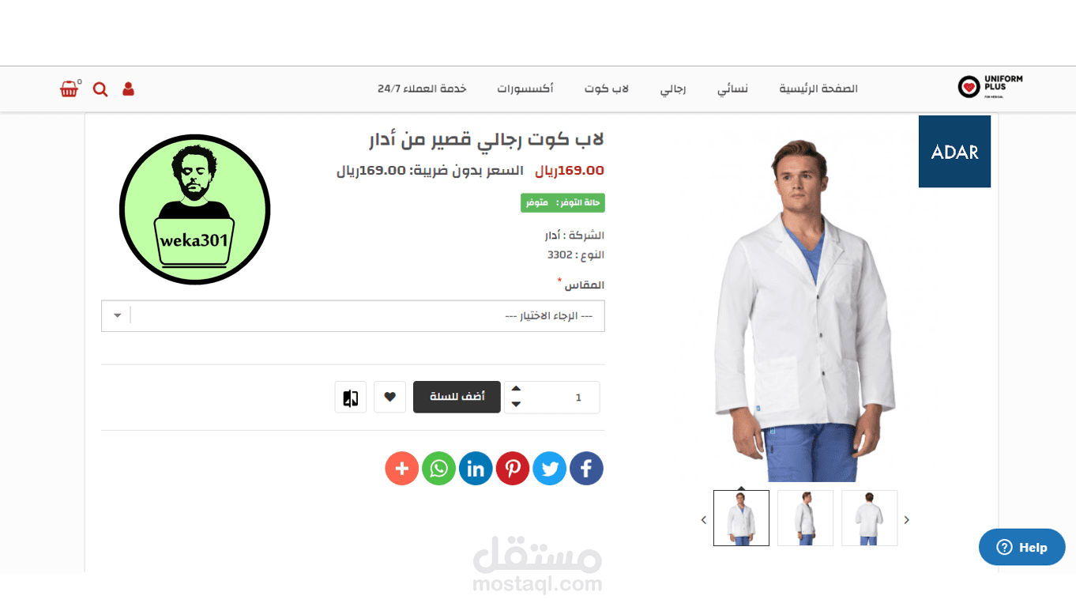
Task: Share product on Facebook
Action: click(x=586, y=469)
